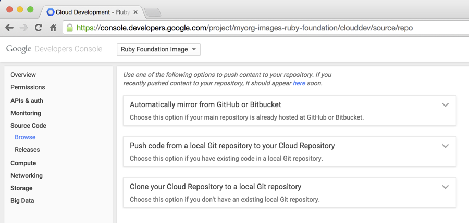Click text about no existing local Git repository
This screenshot has width=469, height=223.
[225, 200]
